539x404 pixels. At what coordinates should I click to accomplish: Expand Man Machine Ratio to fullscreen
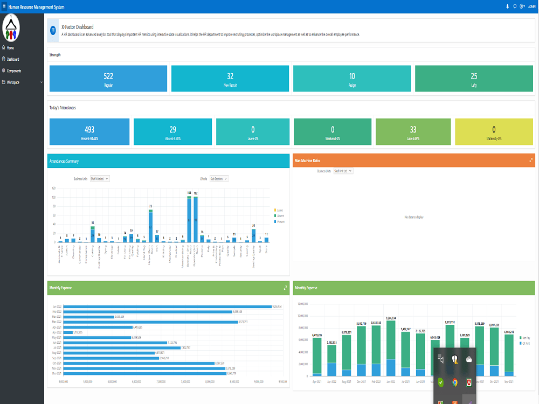point(531,160)
